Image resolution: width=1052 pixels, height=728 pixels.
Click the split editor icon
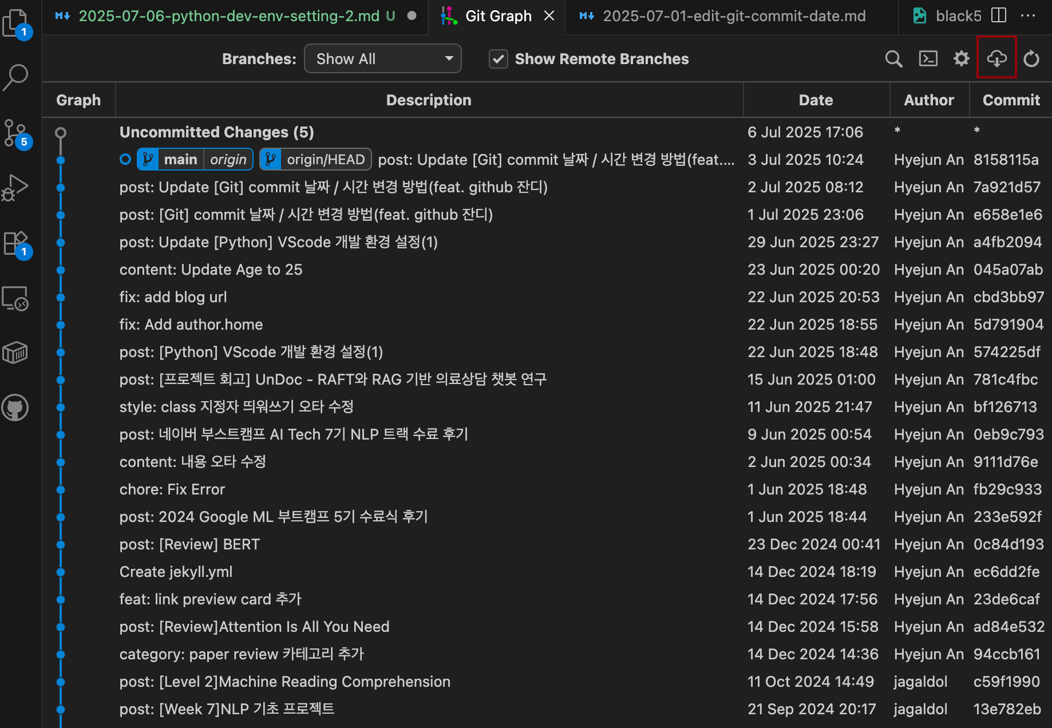999,15
